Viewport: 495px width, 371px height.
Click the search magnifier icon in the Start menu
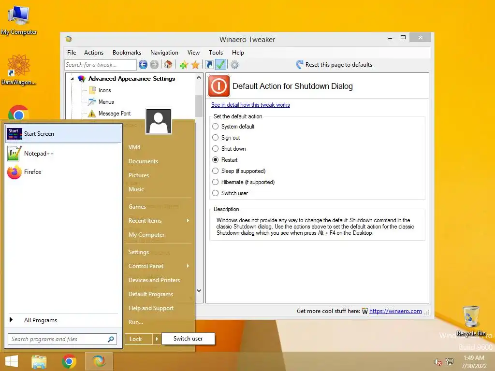coord(111,339)
